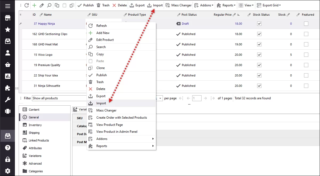320x176 pixels.
Task: Enable the Featured checkbox for GHD Heat Mat
Action: point(306,44)
